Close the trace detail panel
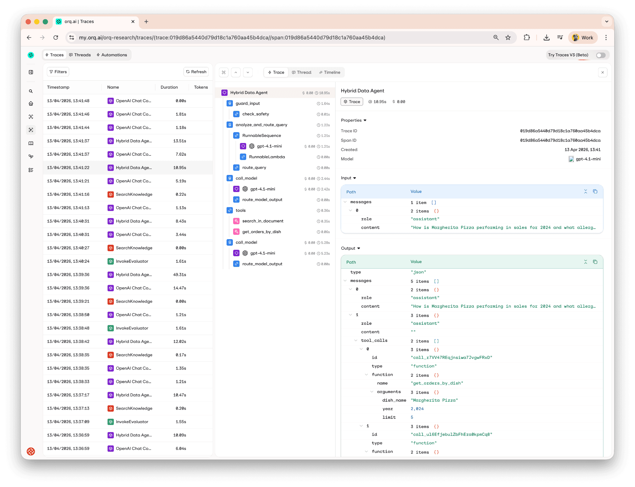The image size is (635, 487). (602, 73)
